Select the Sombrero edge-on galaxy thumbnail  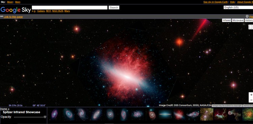point(165,114)
